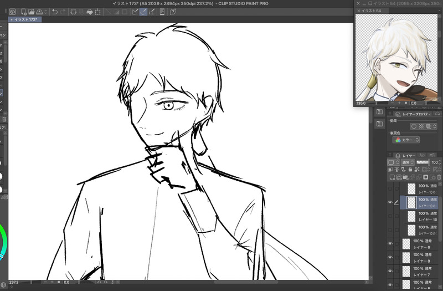Apply the tone effect dotted icon

tap(421, 126)
